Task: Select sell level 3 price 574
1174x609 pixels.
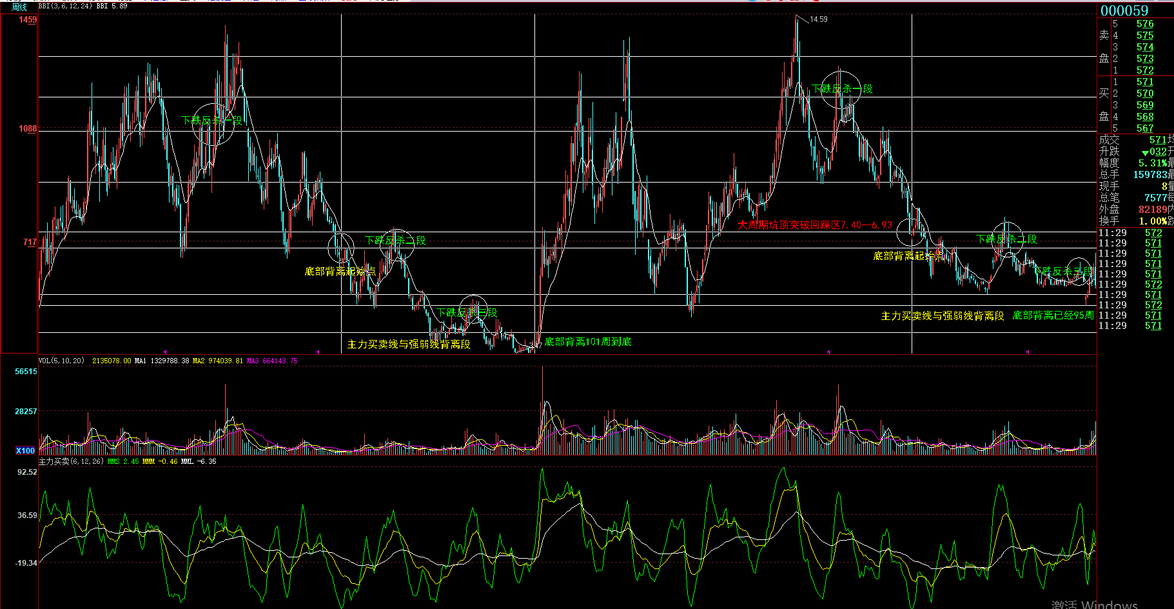Action: point(1145,47)
